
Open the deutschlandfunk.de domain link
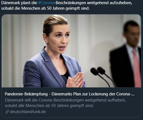28,112
